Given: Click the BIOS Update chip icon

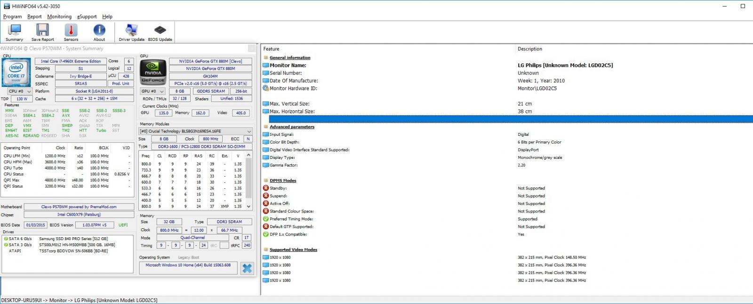Looking at the screenshot, I should click(160, 32).
